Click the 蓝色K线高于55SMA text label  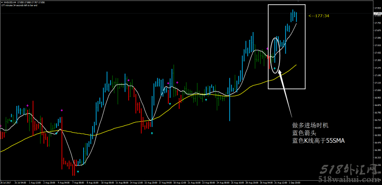coord(319,141)
